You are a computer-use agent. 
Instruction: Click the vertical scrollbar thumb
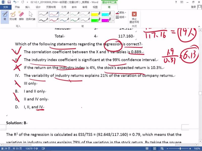pos(200,93)
